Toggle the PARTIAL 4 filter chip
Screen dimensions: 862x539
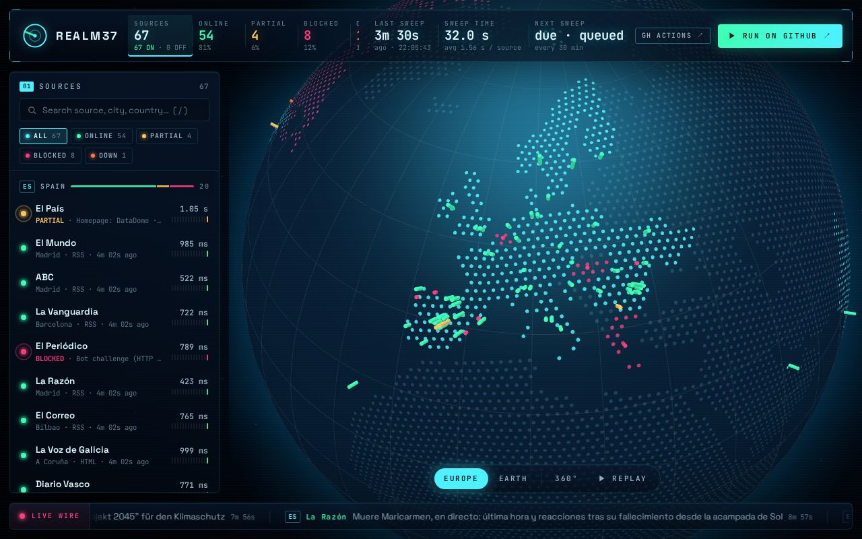(x=166, y=136)
